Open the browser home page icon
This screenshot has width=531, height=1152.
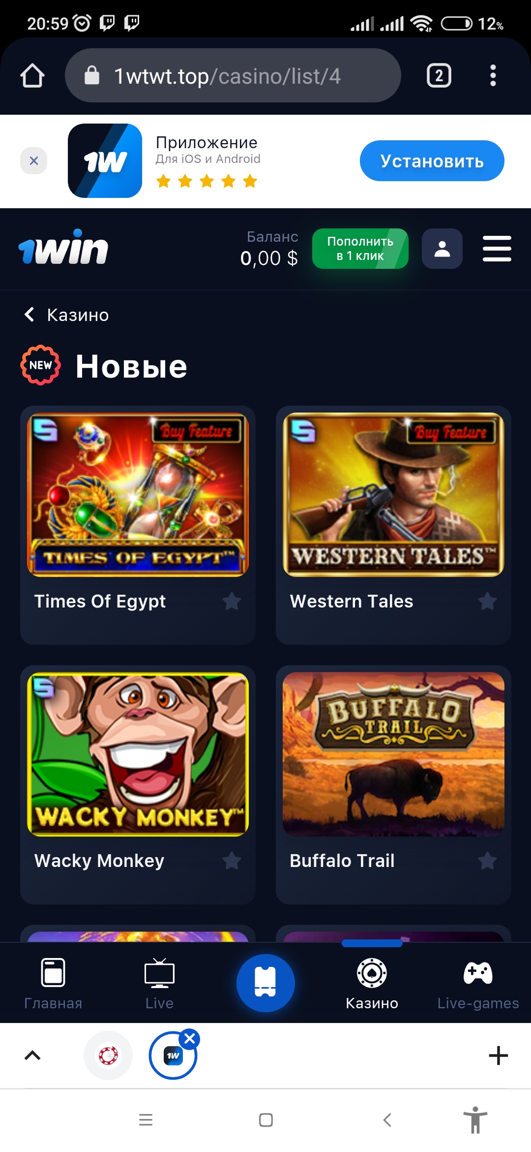[32, 75]
